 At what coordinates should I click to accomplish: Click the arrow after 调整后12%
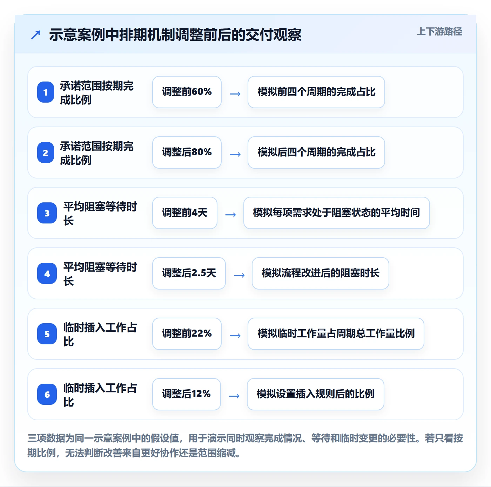[234, 396]
